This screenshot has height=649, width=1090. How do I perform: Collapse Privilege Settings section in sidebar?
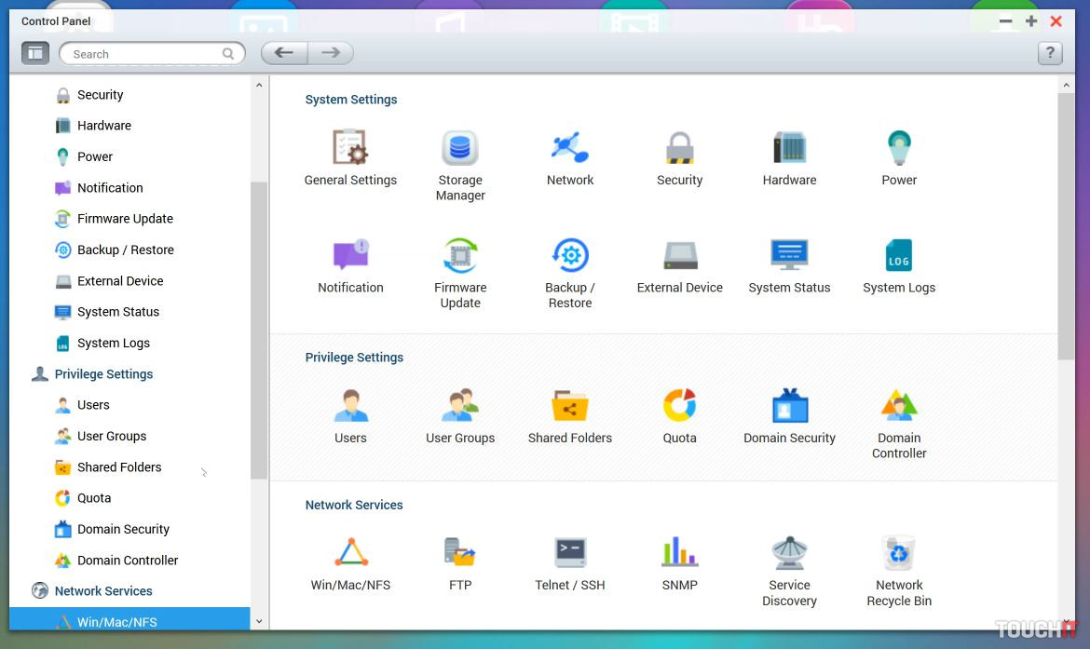pos(103,374)
